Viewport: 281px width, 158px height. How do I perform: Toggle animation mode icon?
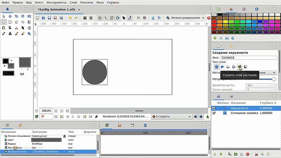pyautogui.click(x=208, y=117)
